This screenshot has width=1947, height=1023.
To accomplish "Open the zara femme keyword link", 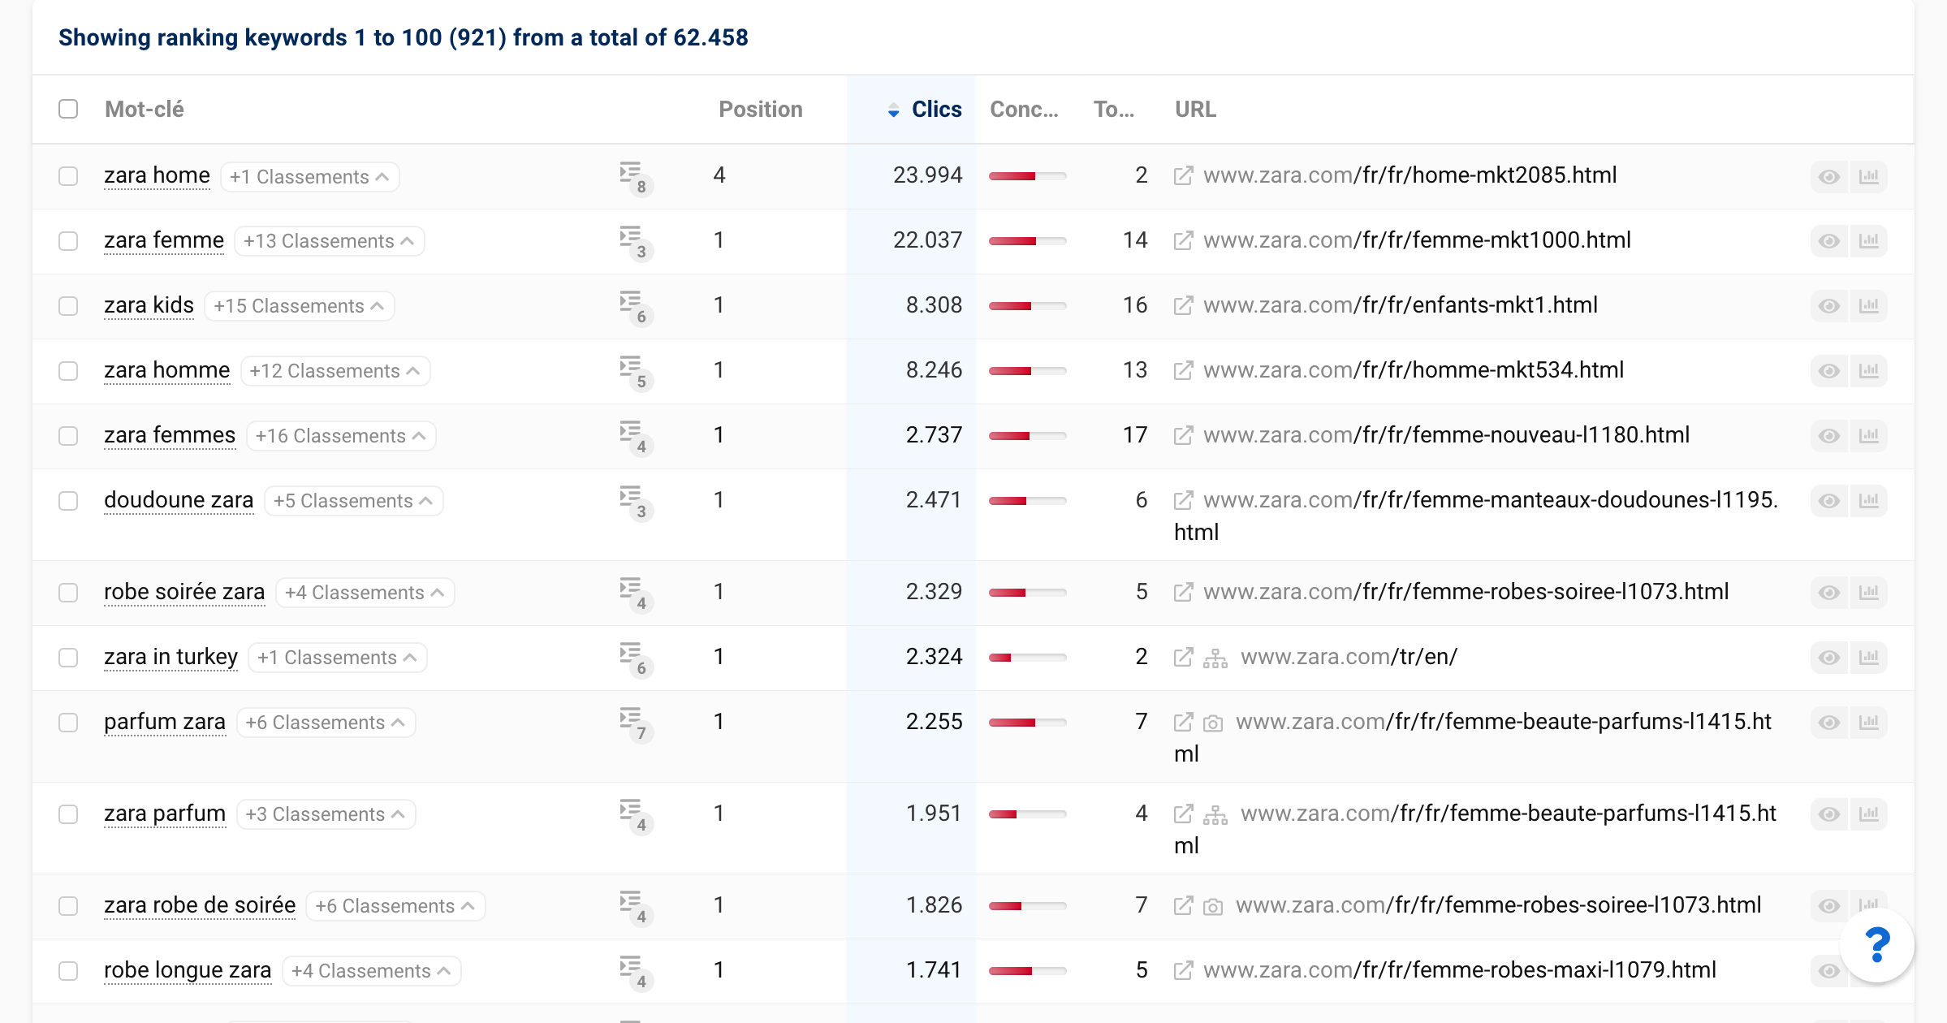I will pos(164,241).
